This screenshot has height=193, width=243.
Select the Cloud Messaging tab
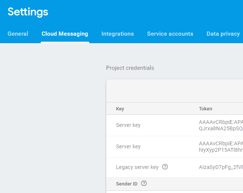point(65,34)
